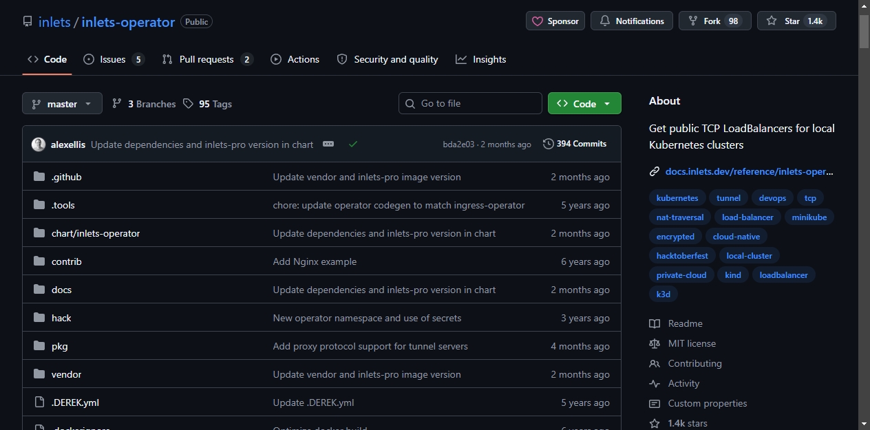Click the Sponsor button
The width and height of the screenshot is (870, 430).
[555, 21]
